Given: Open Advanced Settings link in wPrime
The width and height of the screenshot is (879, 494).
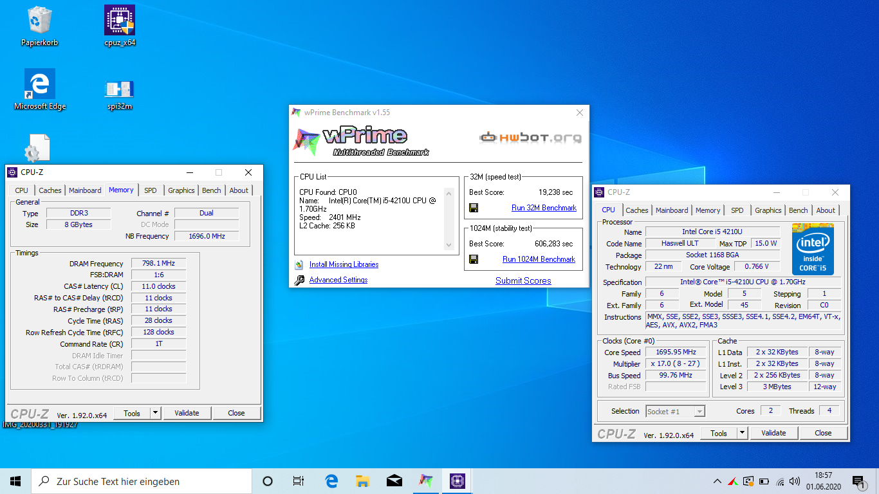Looking at the screenshot, I should click(x=338, y=280).
